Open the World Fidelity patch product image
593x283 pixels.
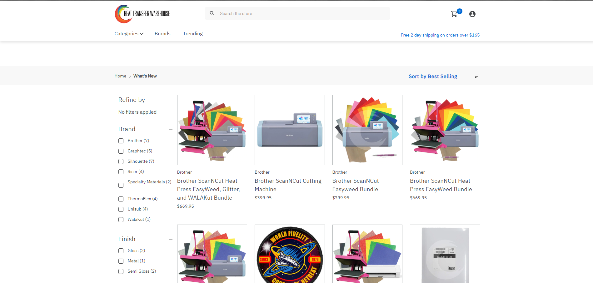point(290,254)
